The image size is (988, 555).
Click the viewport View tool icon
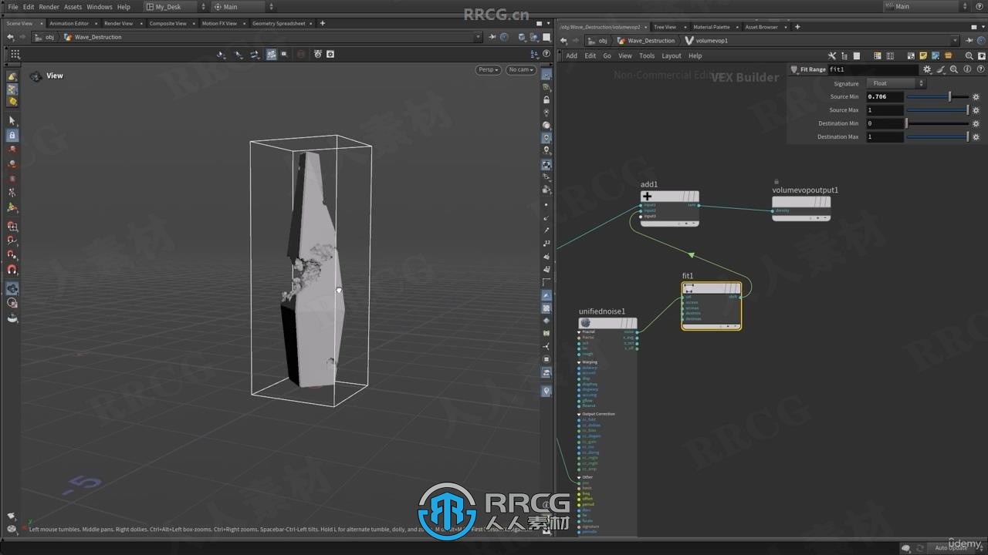click(36, 76)
